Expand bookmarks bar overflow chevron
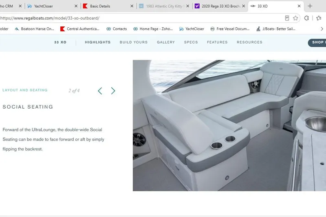The image size is (326, 217). 322,29
